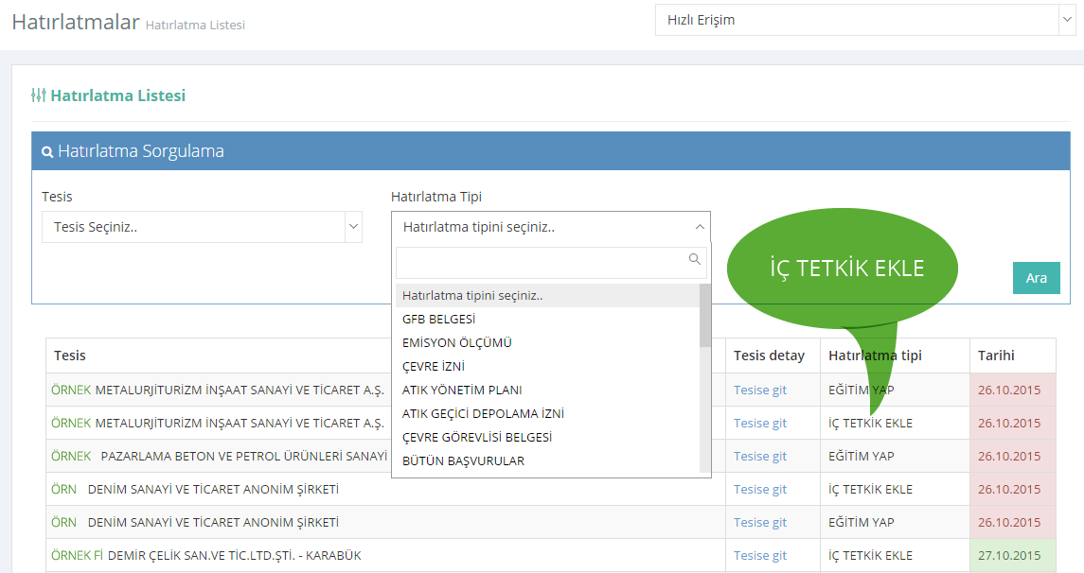Click ÖRNEK PAZARLAMA BETON VE PETROL row name
This screenshot has width=1084, height=573.
(x=219, y=456)
